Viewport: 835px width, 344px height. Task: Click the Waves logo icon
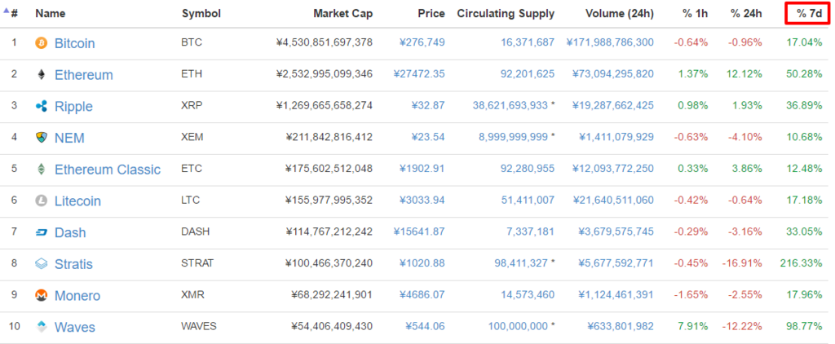[41, 327]
